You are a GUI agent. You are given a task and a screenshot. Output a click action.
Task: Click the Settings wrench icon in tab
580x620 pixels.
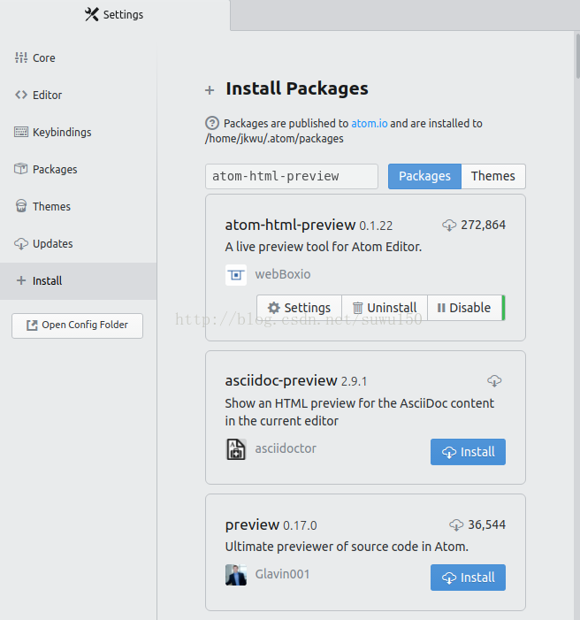pos(92,15)
